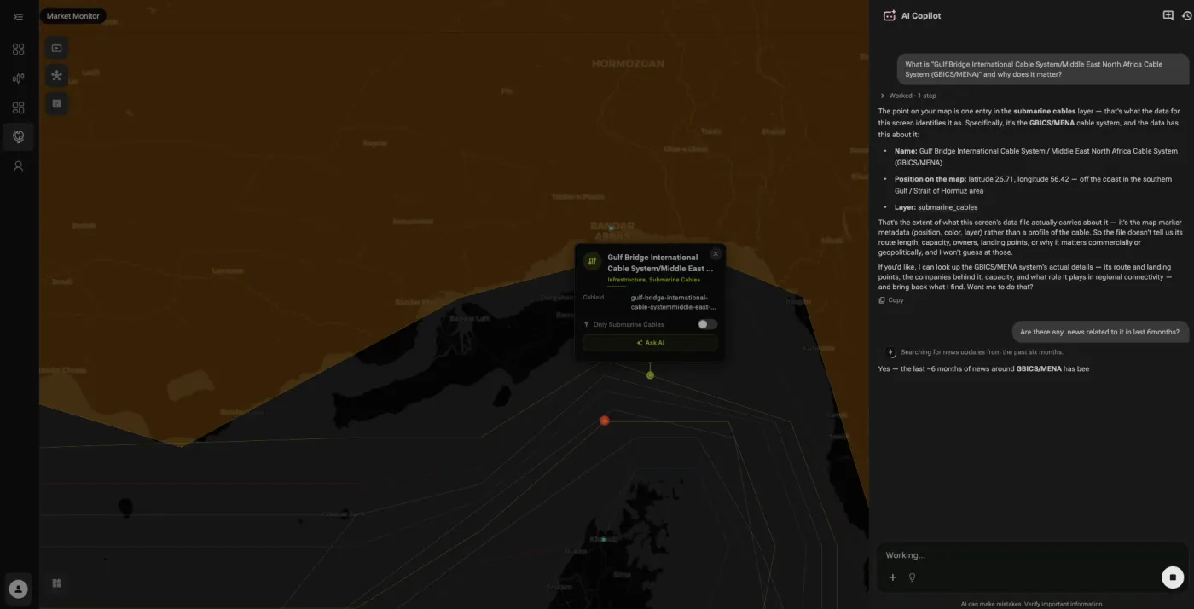Click the Gulf Bridge popup title
This screenshot has height=609, width=1194.
(x=660, y=263)
